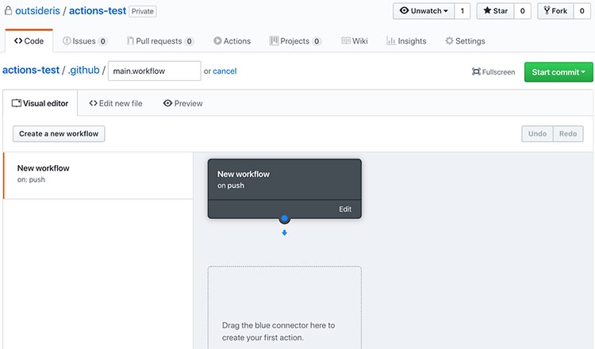Open the Actions tab
Image resolution: width=595 pixels, height=349 pixels.
click(x=232, y=41)
